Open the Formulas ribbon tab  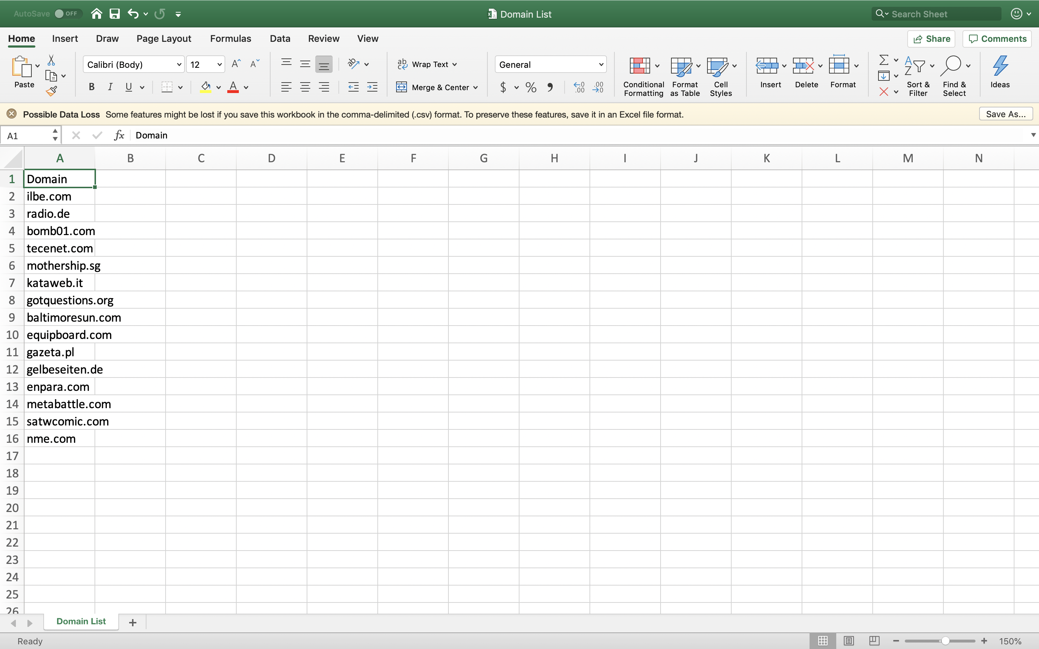[230, 38]
